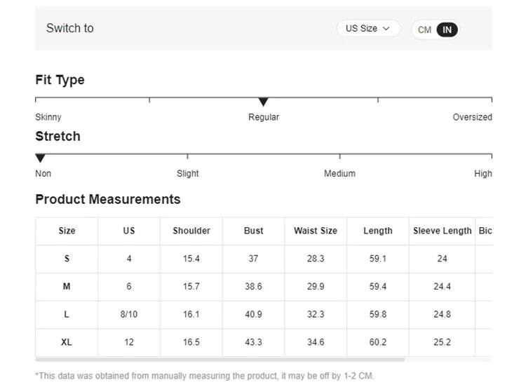Viewport: 526px width, 387px height.
Task: Open the US Size dropdown
Action: pyautogui.click(x=367, y=29)
